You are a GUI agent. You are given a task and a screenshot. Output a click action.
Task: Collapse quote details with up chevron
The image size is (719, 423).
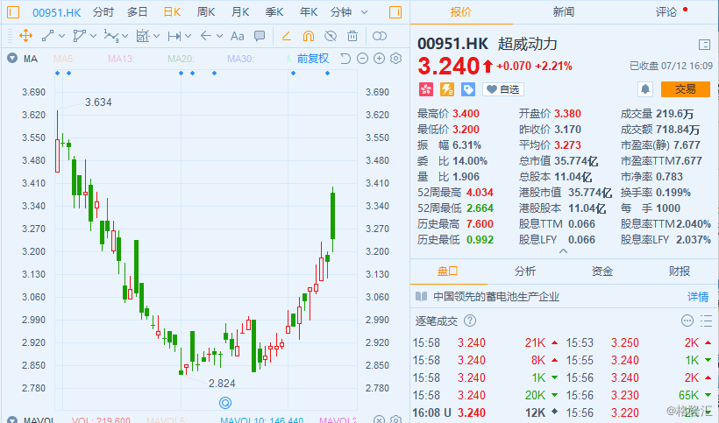(564, 250)
